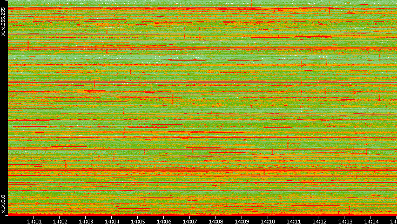397x224 pixels.
Task: Click the 14:13 time axis label
Action: (x=345, y=221)
